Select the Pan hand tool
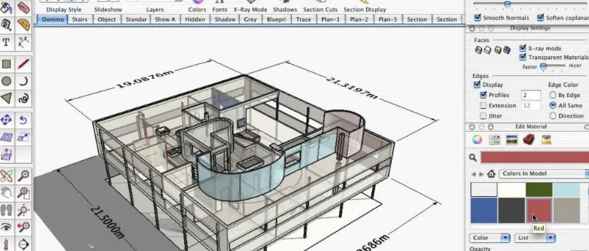Viewport: 589px width, 251px height. (7, 192)
